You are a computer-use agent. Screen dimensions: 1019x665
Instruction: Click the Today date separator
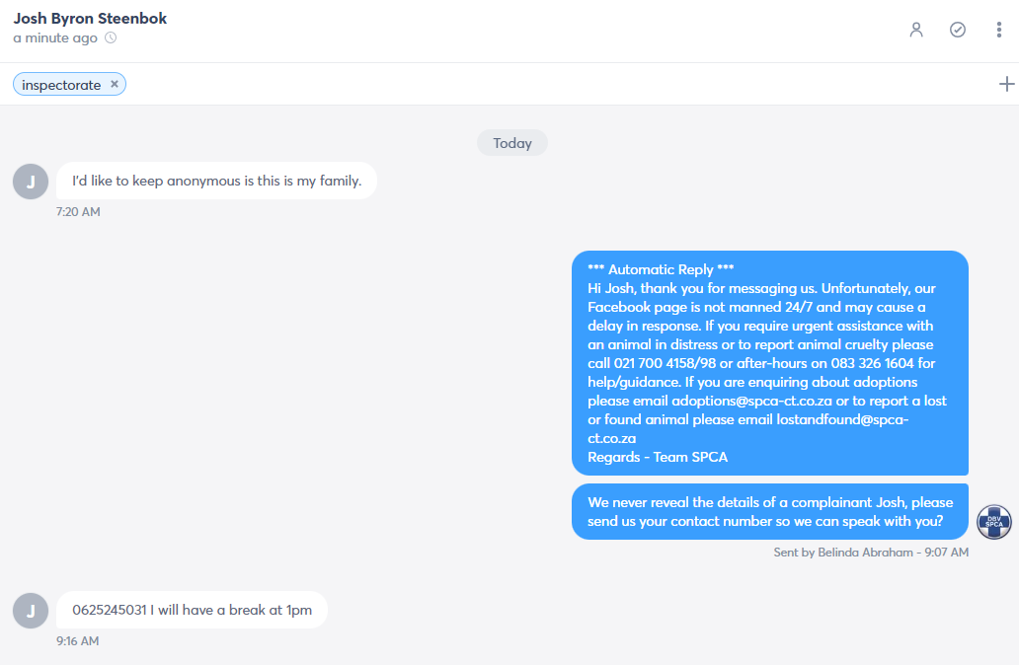pyautogui.click(x=512, y=143)
